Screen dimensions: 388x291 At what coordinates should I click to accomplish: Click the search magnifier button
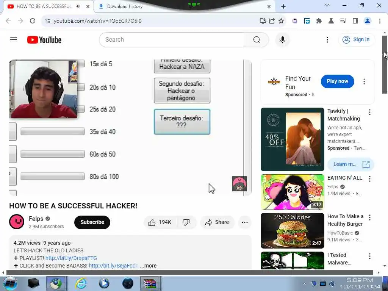[257, 39]
